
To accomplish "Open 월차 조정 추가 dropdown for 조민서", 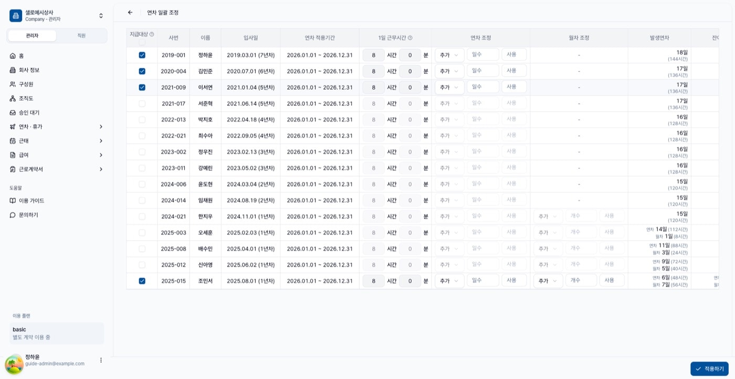I will 548,281.
